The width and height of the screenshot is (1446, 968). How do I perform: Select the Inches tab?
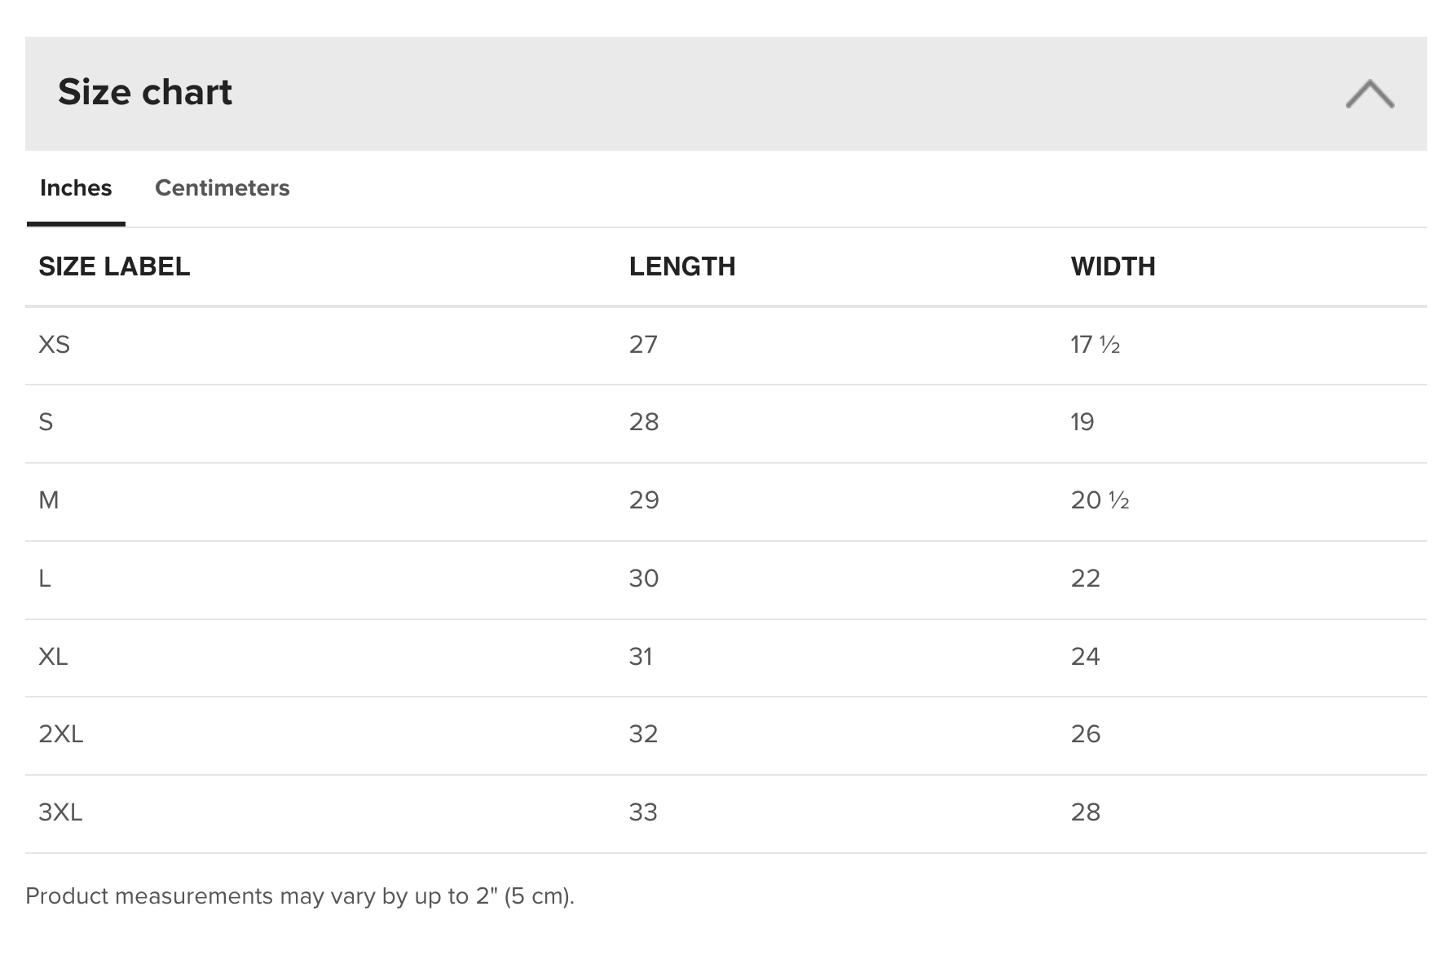point(76,187)
